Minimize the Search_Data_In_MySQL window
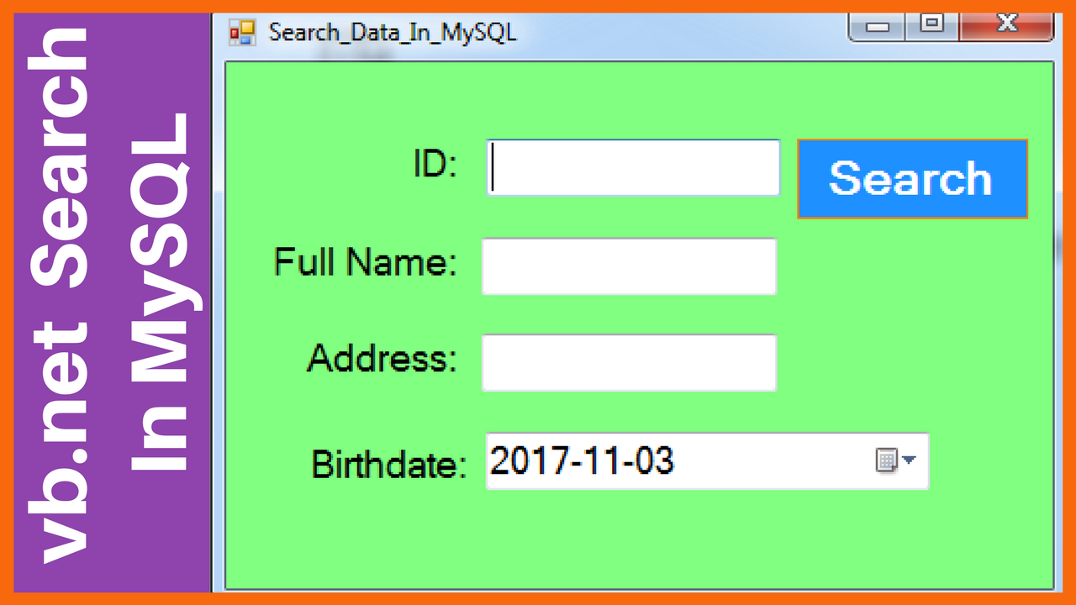 click(x=878, y=26)
